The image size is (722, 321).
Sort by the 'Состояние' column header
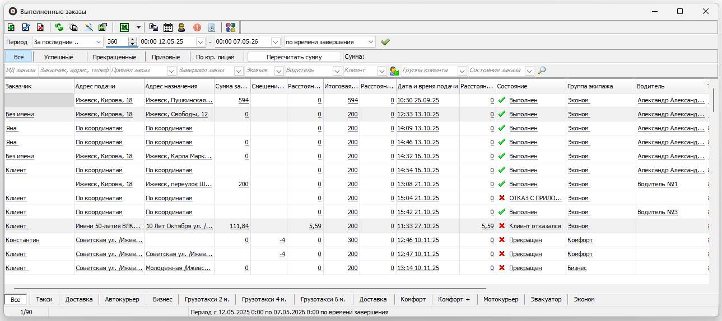pyautogui.click(x=531, y=86)
